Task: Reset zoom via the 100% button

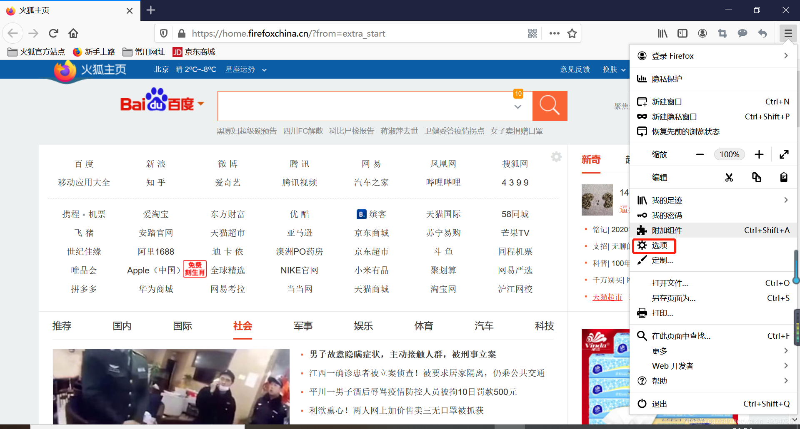Action: pos(730,154)
